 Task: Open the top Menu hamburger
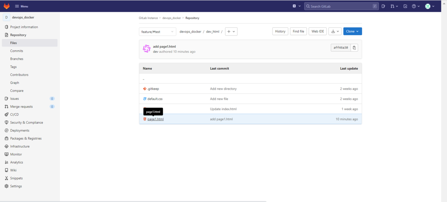click(22, 6)
